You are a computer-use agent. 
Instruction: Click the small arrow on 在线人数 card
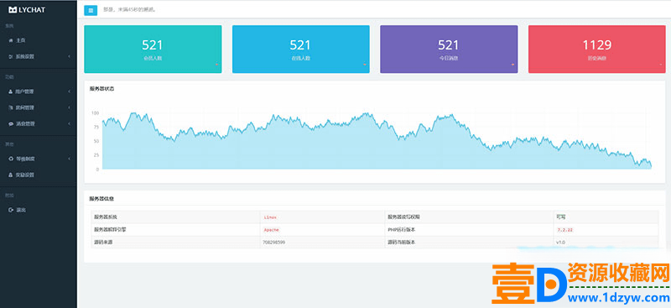(x=365, y=65)
